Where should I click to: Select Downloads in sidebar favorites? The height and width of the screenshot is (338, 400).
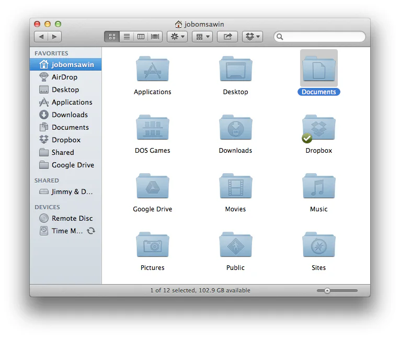[65, 115]
